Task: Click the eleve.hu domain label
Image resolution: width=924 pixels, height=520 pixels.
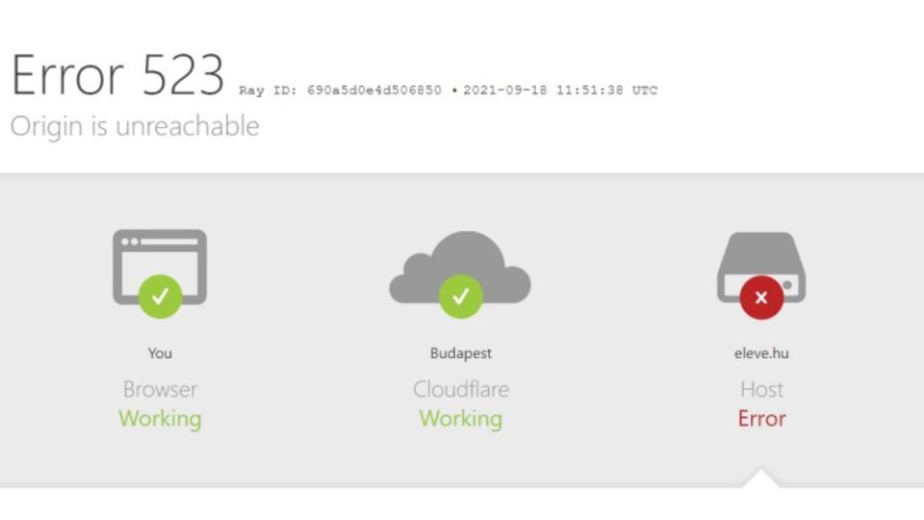Action: click(761, 353)
